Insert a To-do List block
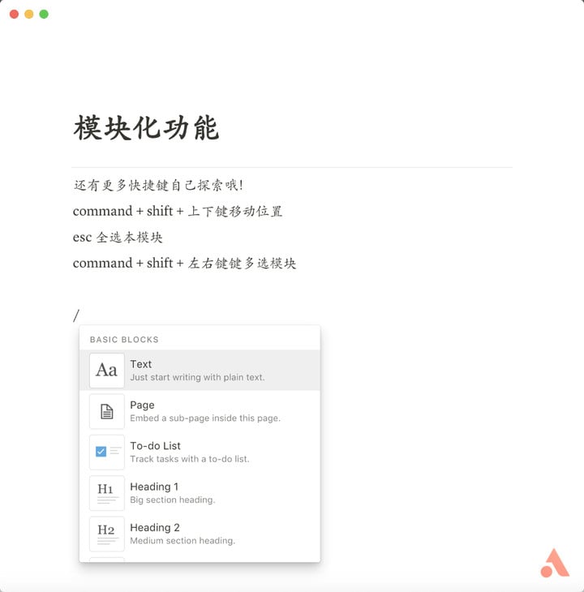The height and width of the screenshot is (592, 584). 200,452
